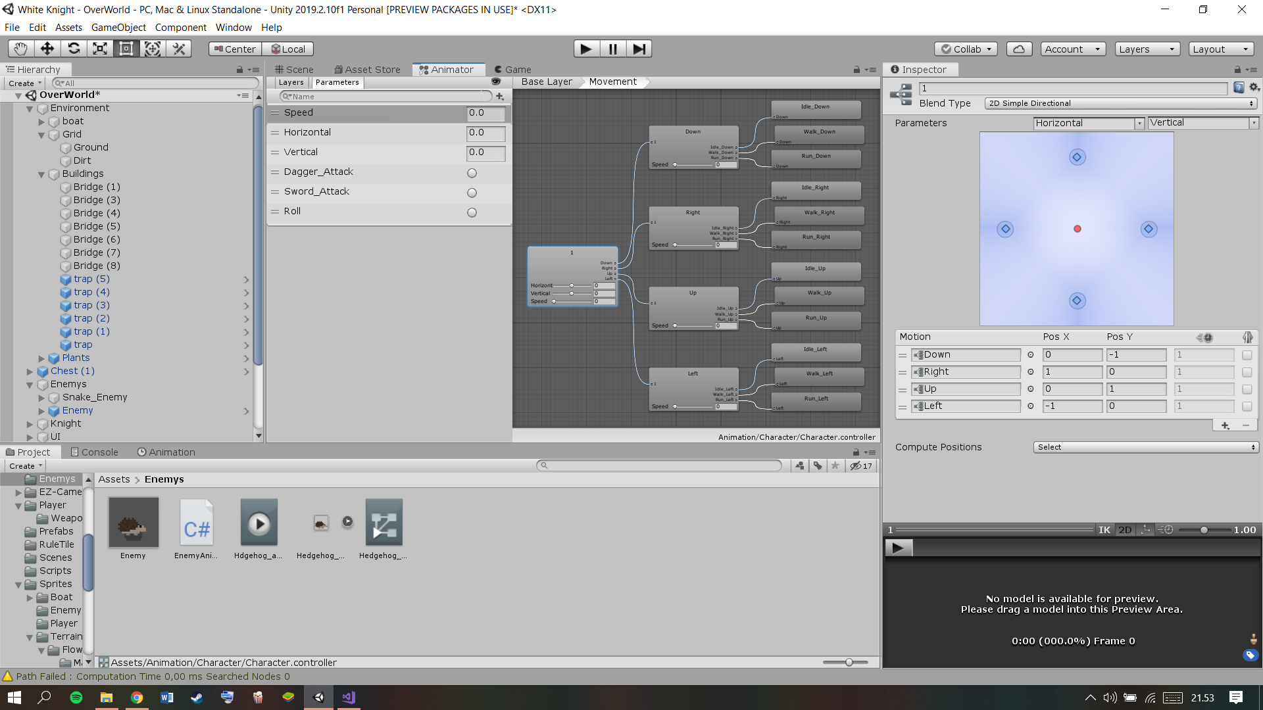1263x710 pixels.
Task: Select the Move tool
Action: (x=47, y=49)
